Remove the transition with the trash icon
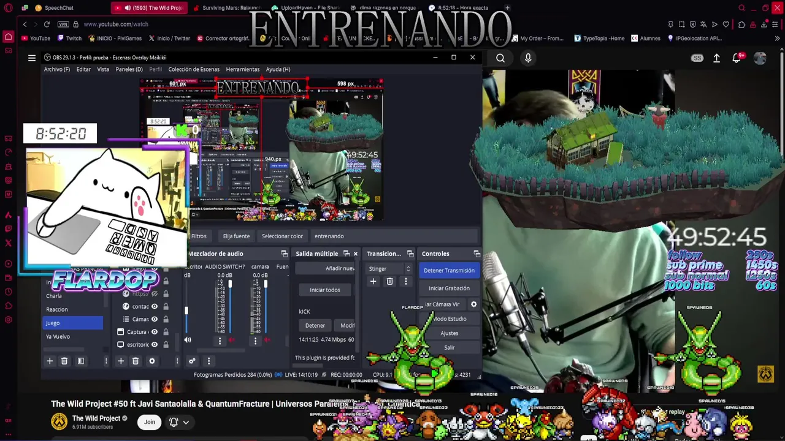 389,281
